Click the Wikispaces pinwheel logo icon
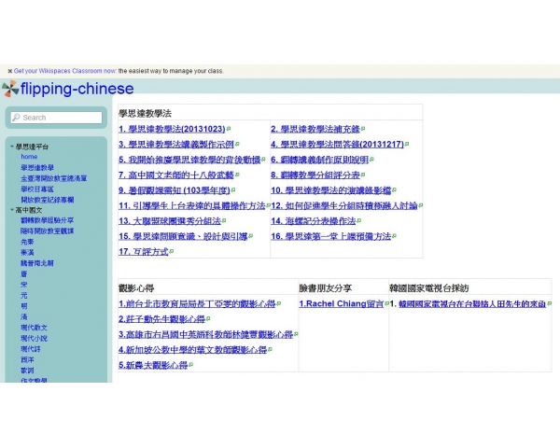The width and height of the screenshot is (560, 448). click(10, 89)
